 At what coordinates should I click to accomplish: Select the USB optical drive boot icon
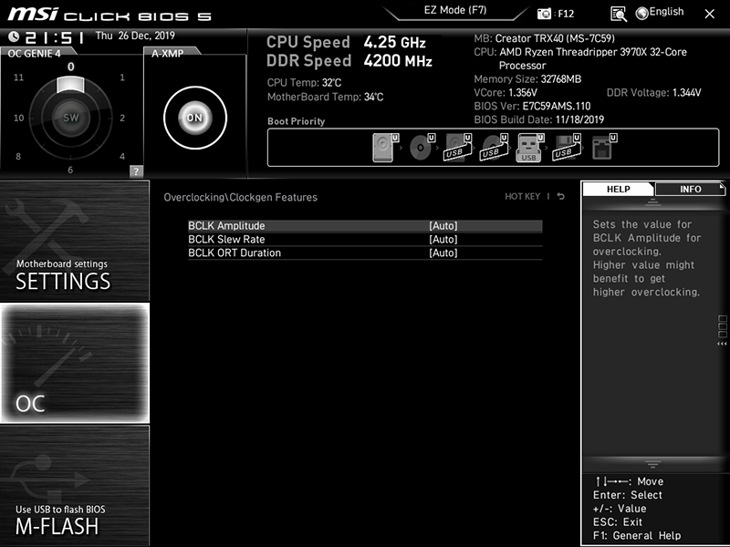(x=494, y=148)
